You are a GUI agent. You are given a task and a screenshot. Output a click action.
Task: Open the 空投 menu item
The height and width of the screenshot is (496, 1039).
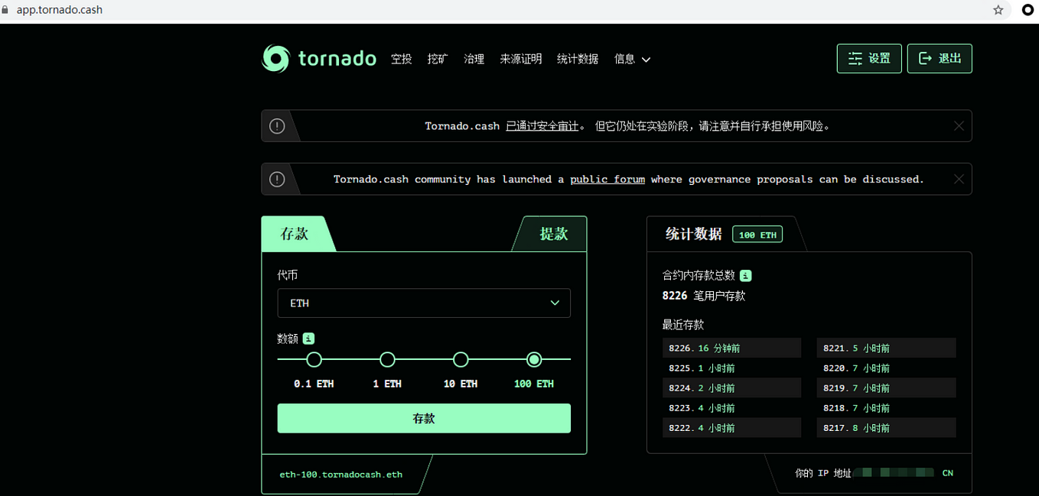[x=402, y=59]
